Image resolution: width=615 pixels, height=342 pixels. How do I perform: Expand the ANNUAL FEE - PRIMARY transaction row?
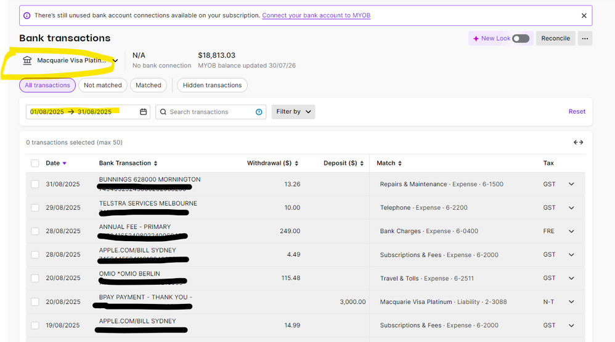571,231
